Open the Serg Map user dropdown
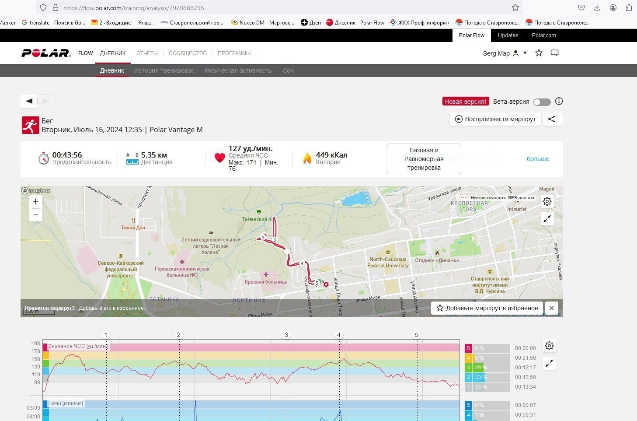The height and width of the screenshot is (421, 637). [505, 53]
